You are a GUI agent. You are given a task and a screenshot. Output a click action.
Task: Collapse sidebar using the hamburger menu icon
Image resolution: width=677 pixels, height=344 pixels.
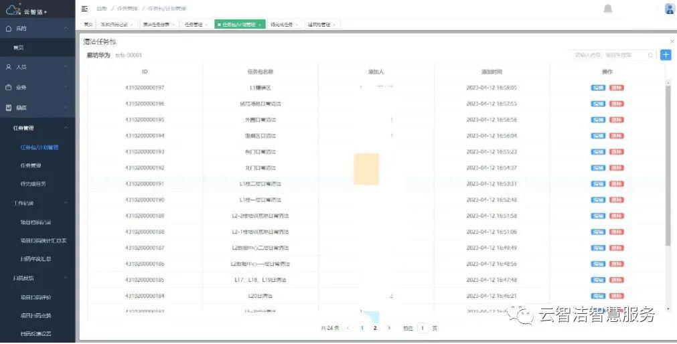(84, 9)
